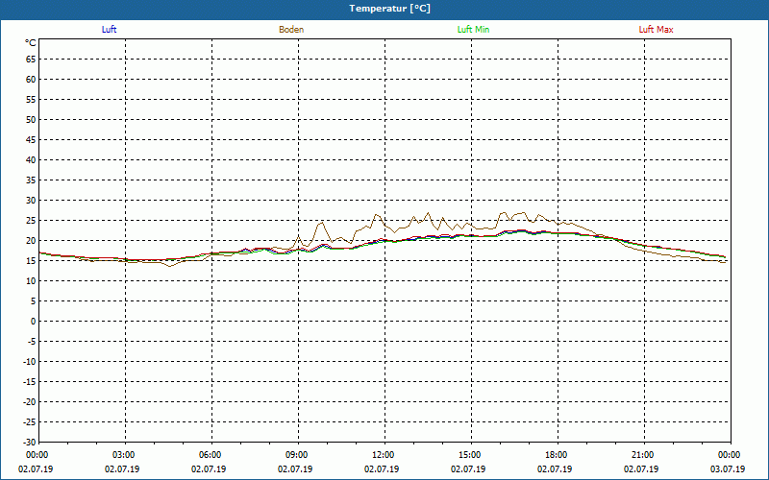Click the °C axis unit label
The height and width of the screenshot is (480, 769).
point(31,43)
